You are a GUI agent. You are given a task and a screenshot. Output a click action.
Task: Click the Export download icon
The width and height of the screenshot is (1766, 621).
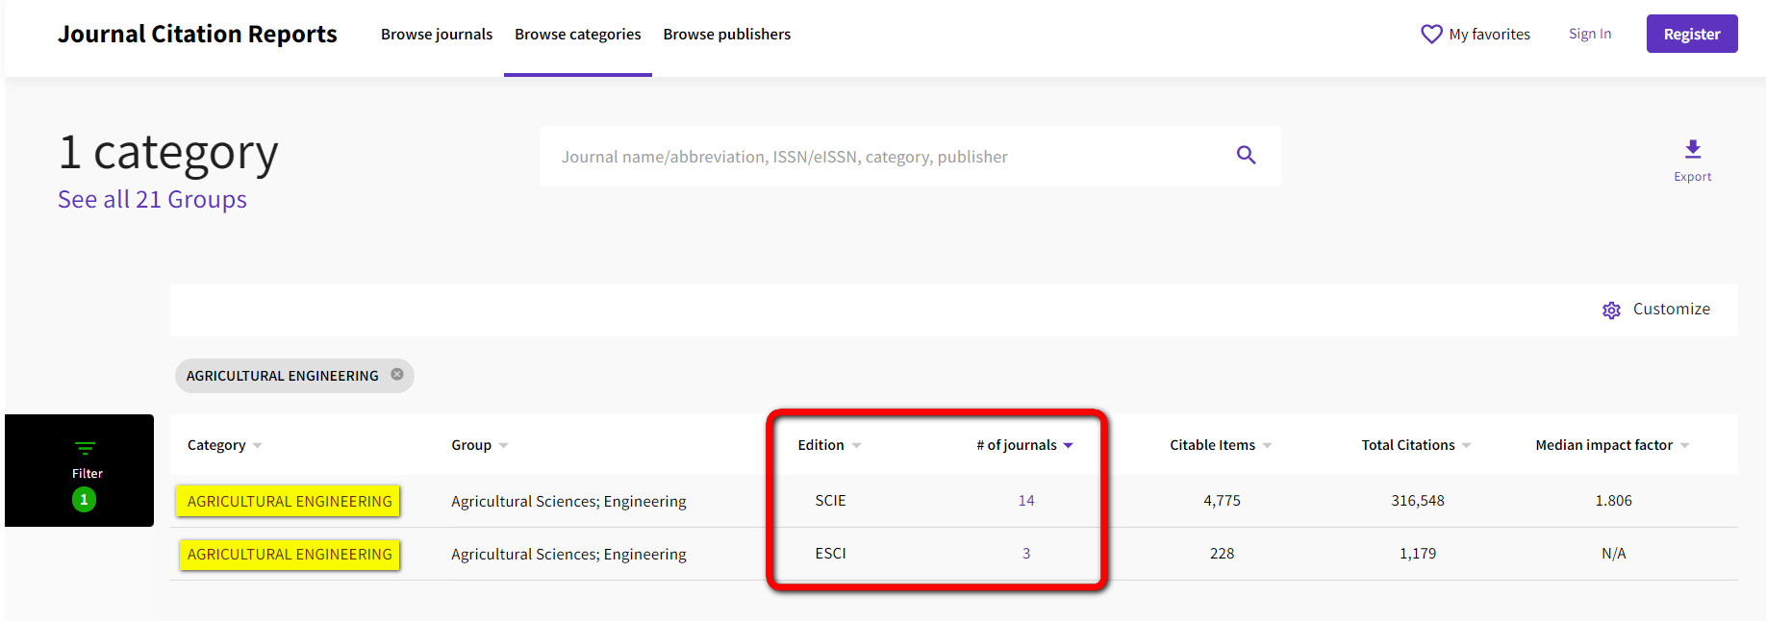coord(1693,149)
